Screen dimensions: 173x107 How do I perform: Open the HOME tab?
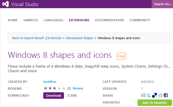[13, 20]
